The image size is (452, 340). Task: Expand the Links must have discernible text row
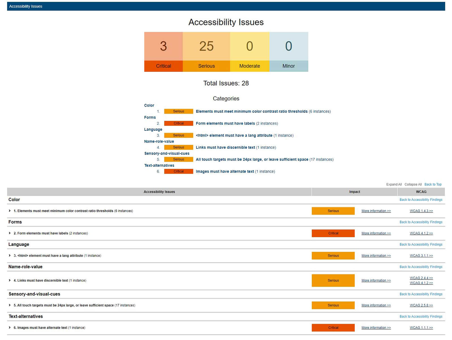(x=10, y=280)
